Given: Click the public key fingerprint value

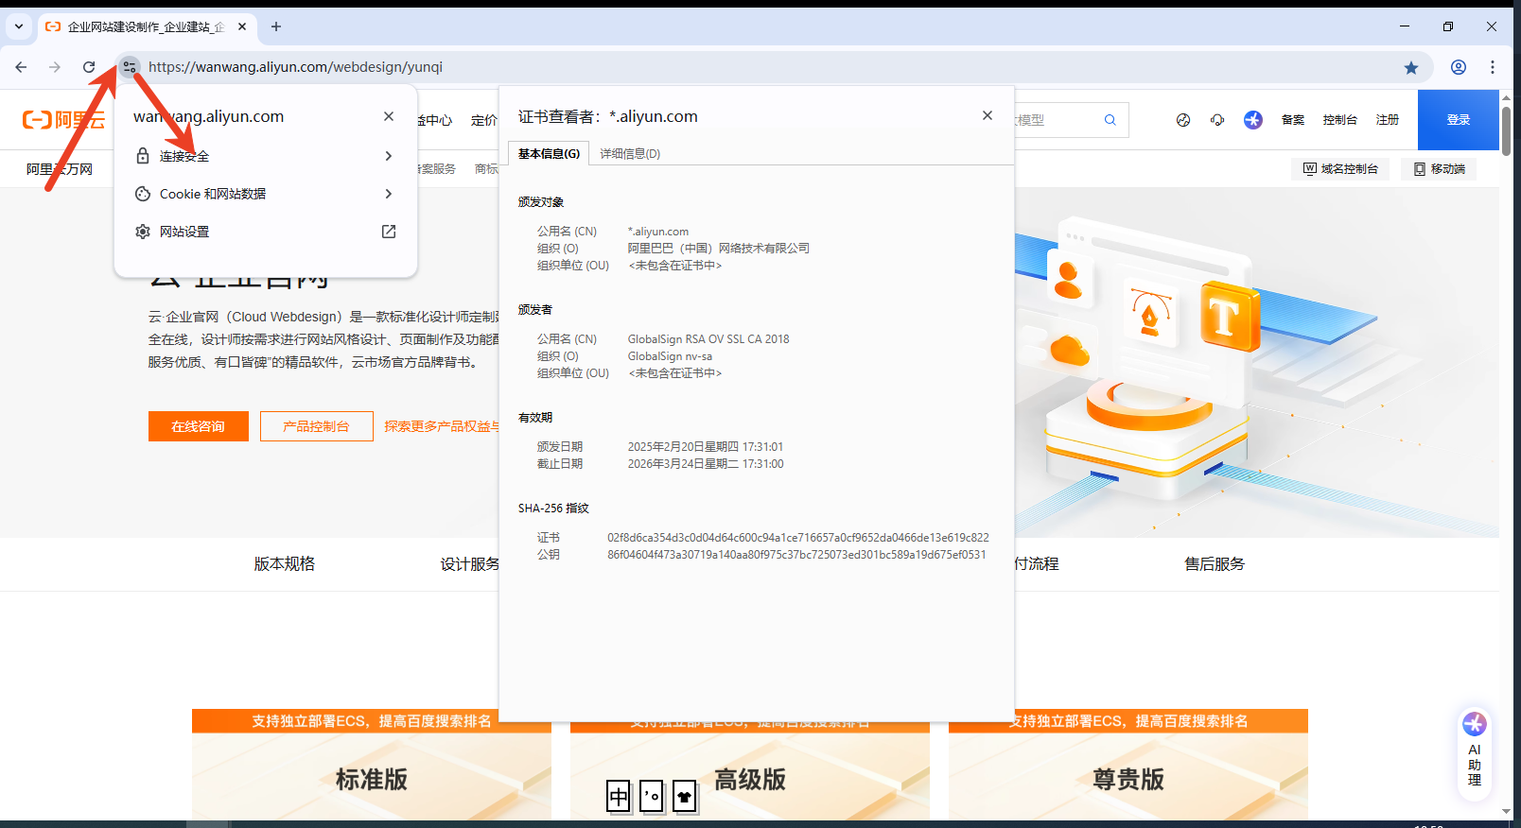Looking at the screenshot, I should point(796,555).
